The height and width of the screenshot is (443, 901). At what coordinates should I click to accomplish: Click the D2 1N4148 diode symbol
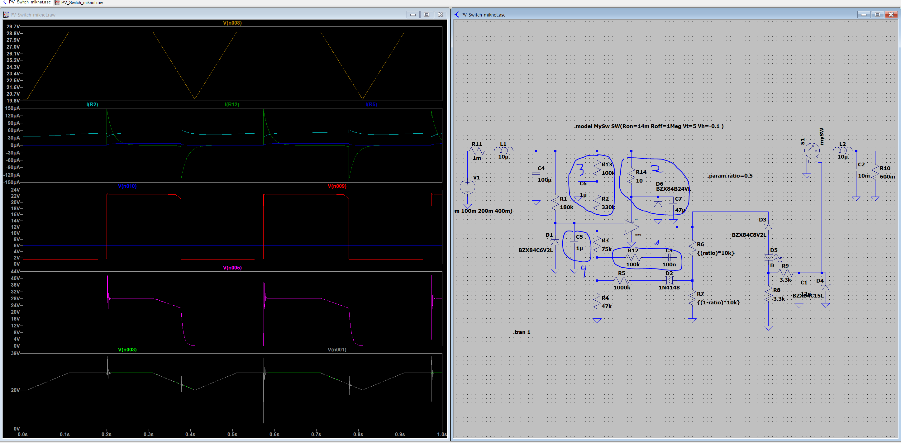669,280
